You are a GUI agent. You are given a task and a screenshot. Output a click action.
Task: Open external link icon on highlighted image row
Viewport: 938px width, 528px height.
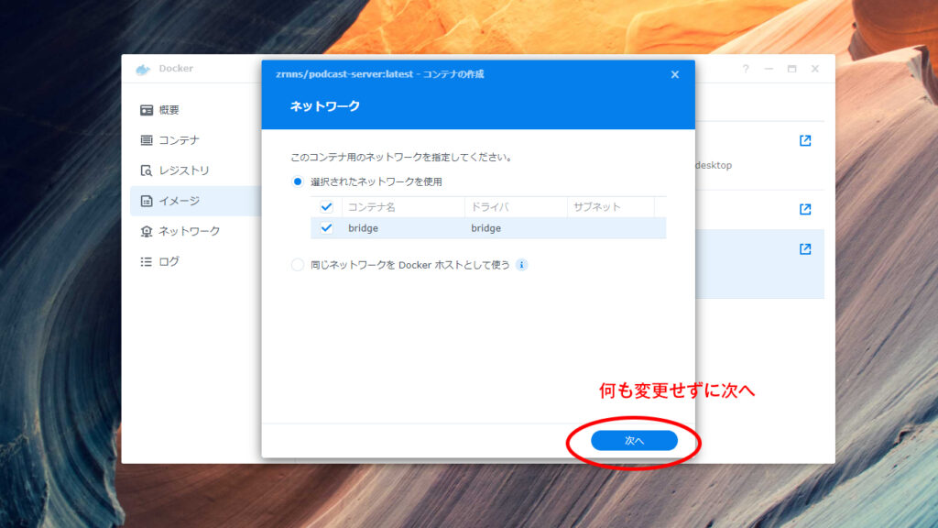click(805, 249)
